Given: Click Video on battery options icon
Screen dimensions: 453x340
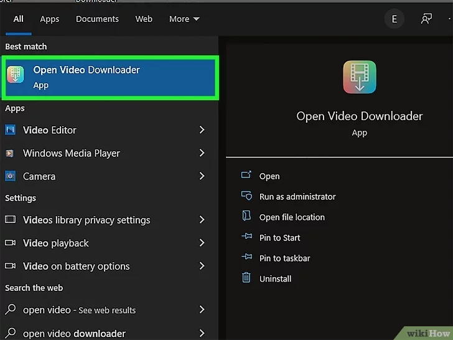Looking at the screenshot, I should pos(10,266).
